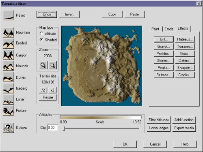Click the Lower edges button
The image size is (203, 152).
point(159,128)
